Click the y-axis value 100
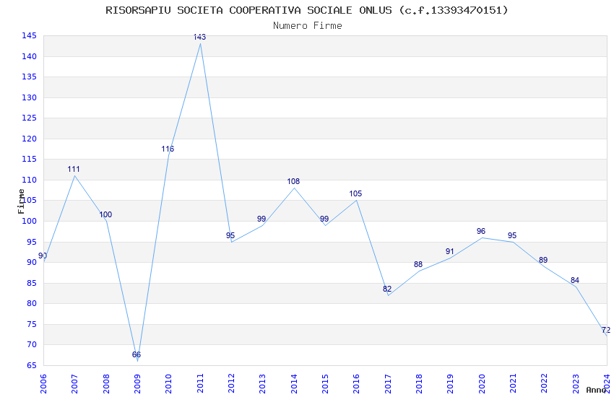This screenshot has height=397, width=614. [30, 222]
